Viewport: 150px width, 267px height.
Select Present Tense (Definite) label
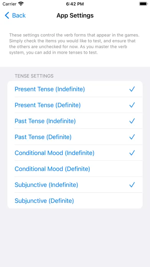[x=47, y=105]
